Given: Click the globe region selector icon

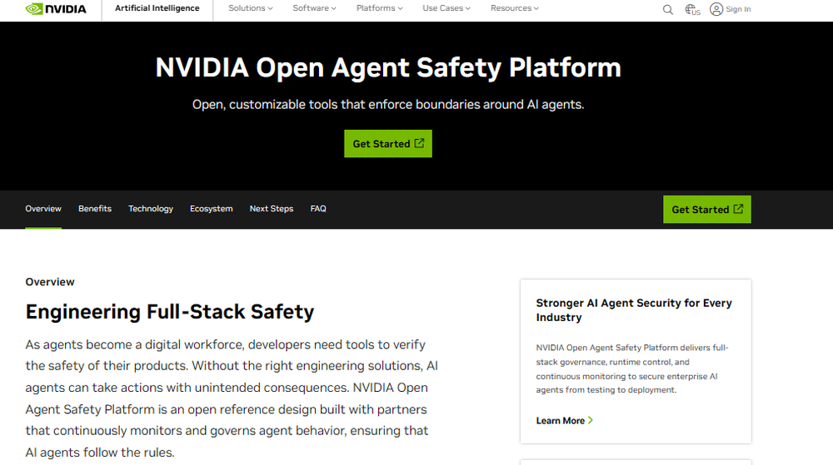Looking at the screenshot, I should point(692,9).
